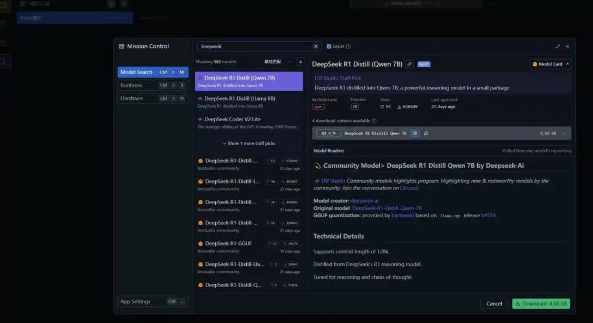Screen dimensions: 593x323
Task: Click the likes heart stat showing 53
Action: click(x=385, y=107)
